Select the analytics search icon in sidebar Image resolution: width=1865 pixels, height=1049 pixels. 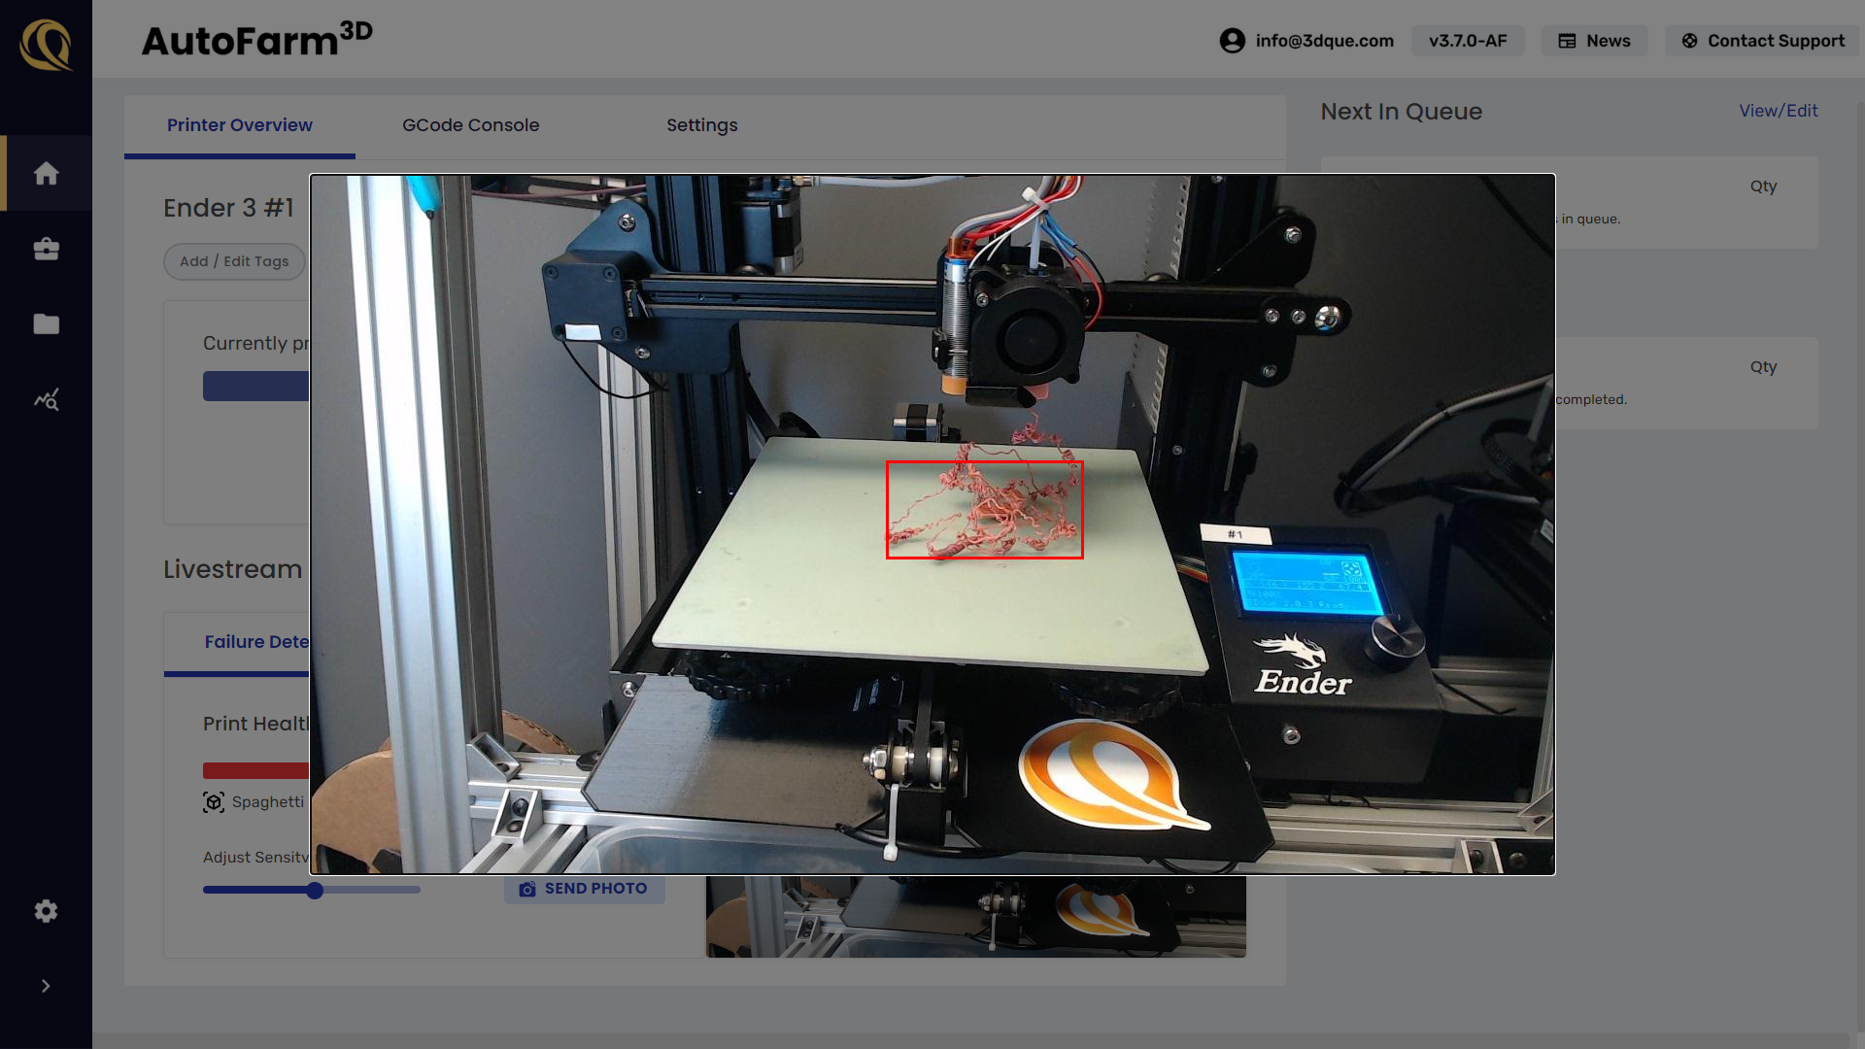click(46, 399)
